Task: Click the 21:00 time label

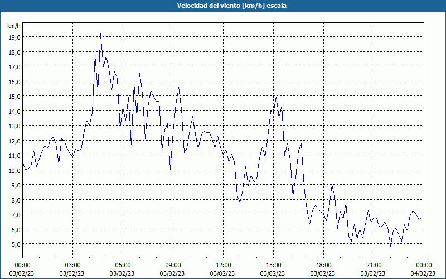Action: point(374,266)
